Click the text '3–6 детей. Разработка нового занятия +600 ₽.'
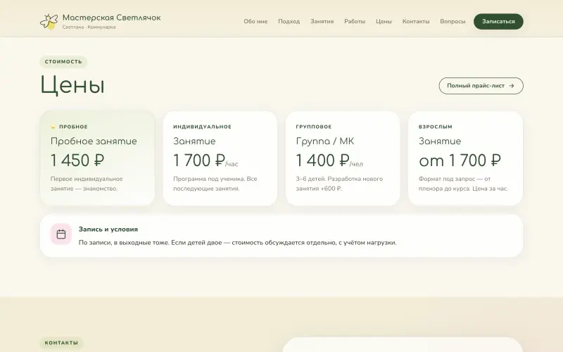This screenshot has height=352, width=563. click(x=339, y=184)
